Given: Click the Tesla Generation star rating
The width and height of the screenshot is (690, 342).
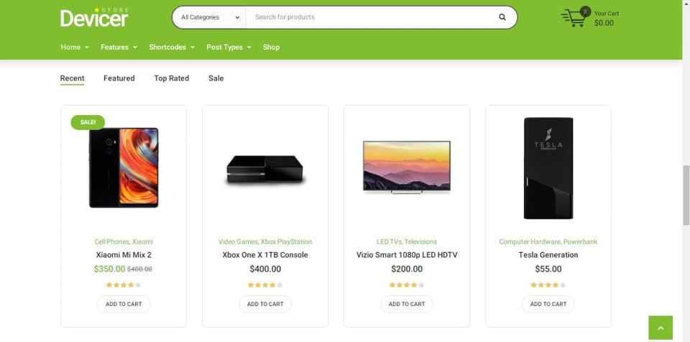Looking at the screenshot, I should [x=548, y=285].
